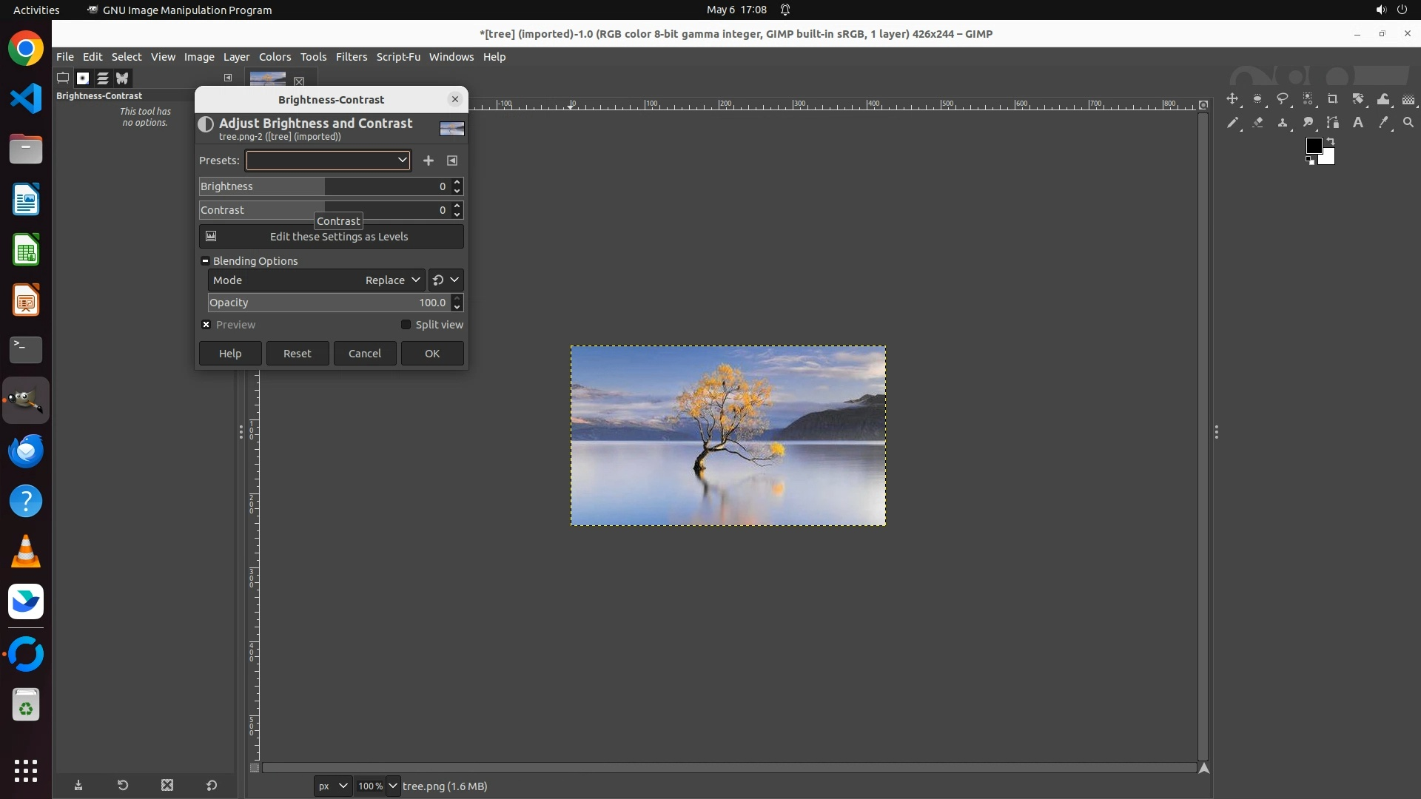This screenshot has height=799, width=1421.
Task: Click the Brightness slider bar
Action: [326, 186]
